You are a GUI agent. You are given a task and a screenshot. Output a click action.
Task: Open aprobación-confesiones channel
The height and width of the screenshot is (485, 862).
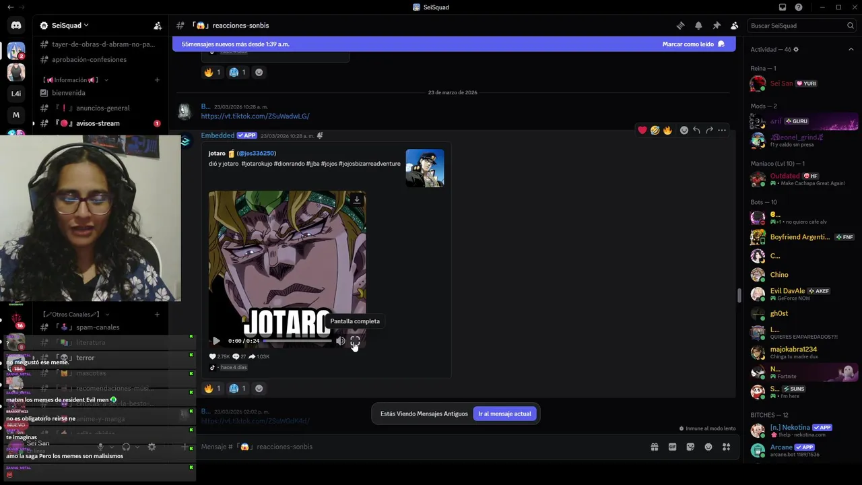coord(100,60)
